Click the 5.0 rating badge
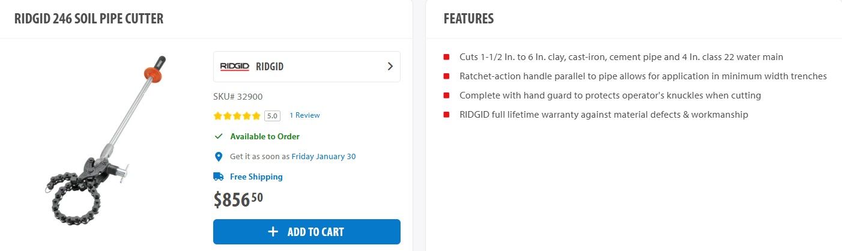This screenshot has width=842, height=251. (272, 116)
